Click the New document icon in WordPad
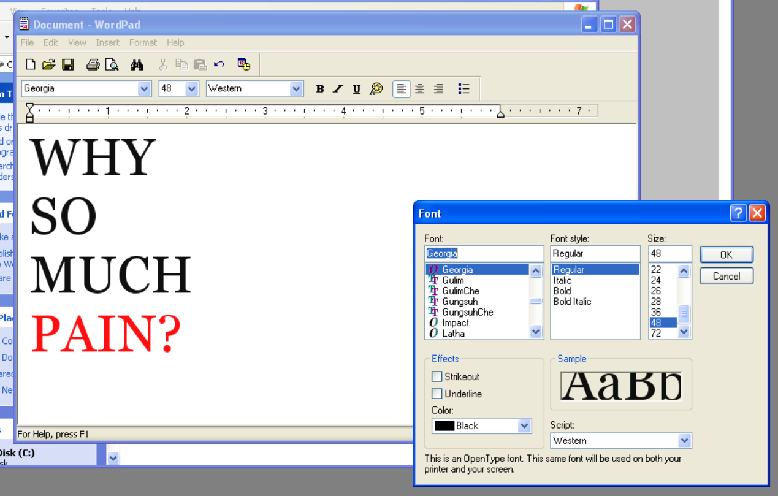This screenshot has height=496, width=778. pyautogui.click(x=30, y=64)
